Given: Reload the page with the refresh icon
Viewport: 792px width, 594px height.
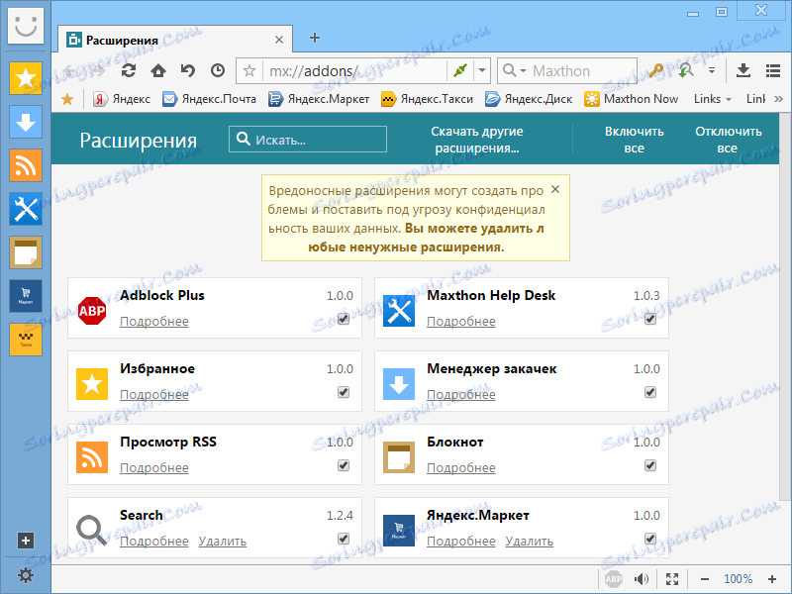Looking at the screenshot, I should click(x=128, y=70).
